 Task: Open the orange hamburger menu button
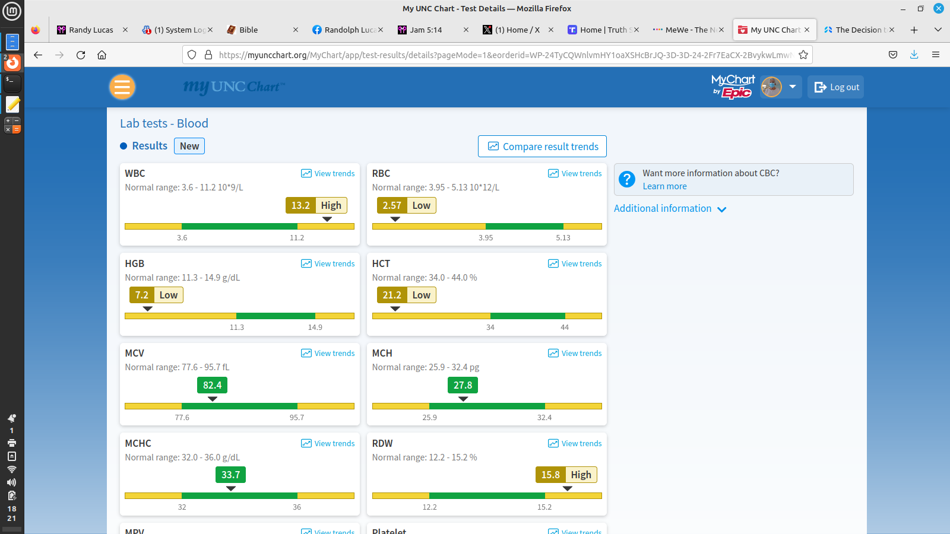pyautogui.click(x=122, y=87)
